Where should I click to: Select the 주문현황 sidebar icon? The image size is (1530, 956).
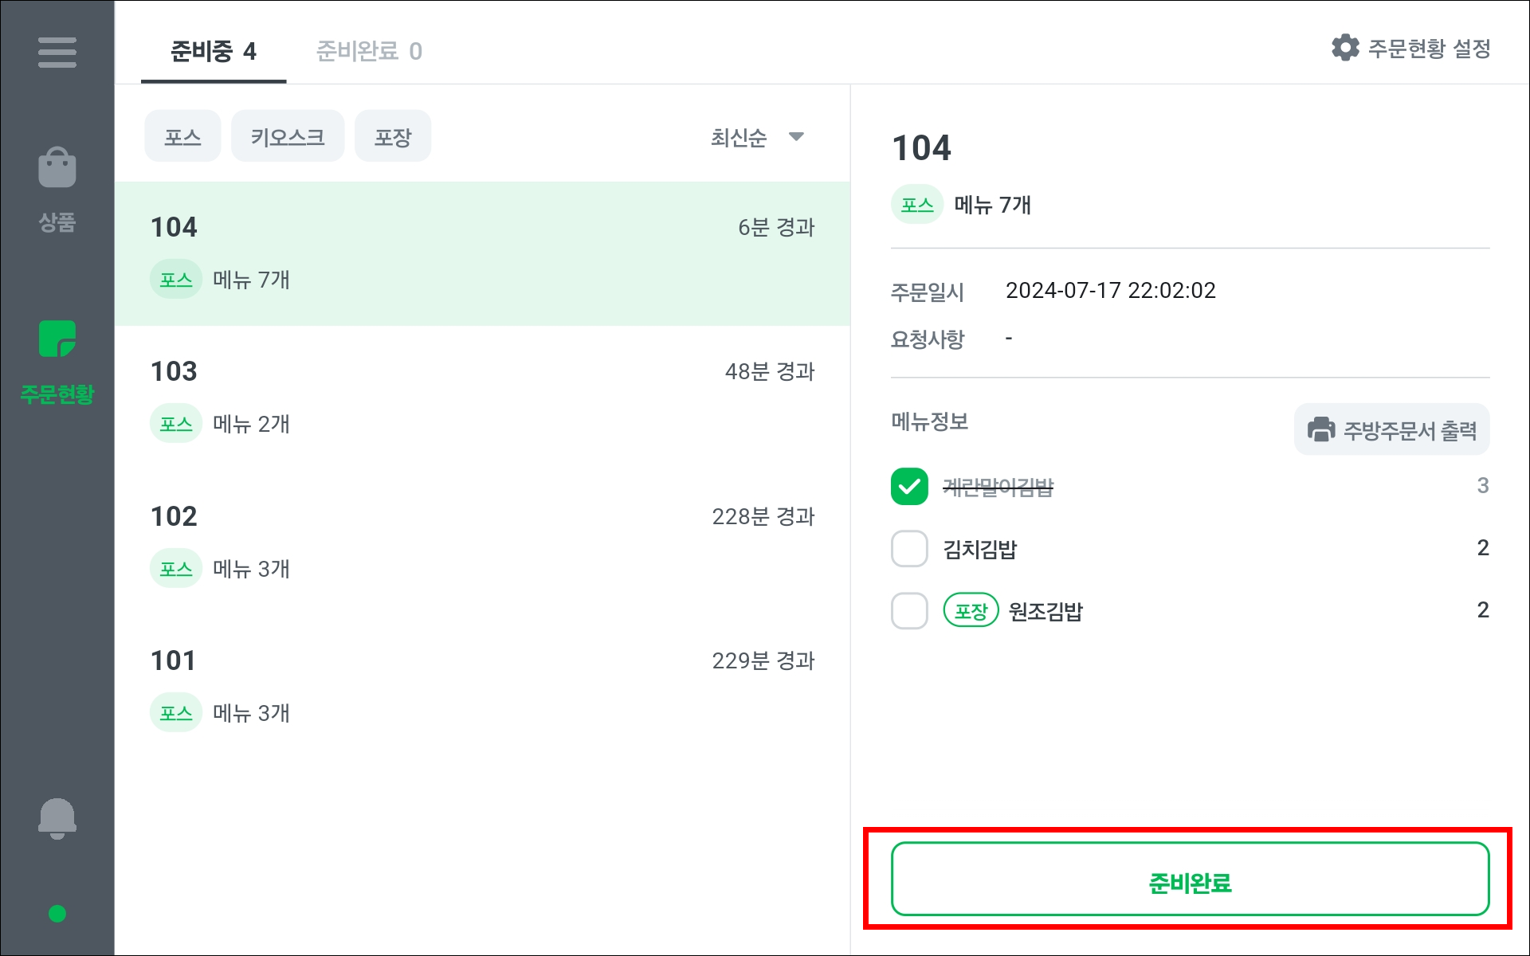click(57, 339)
